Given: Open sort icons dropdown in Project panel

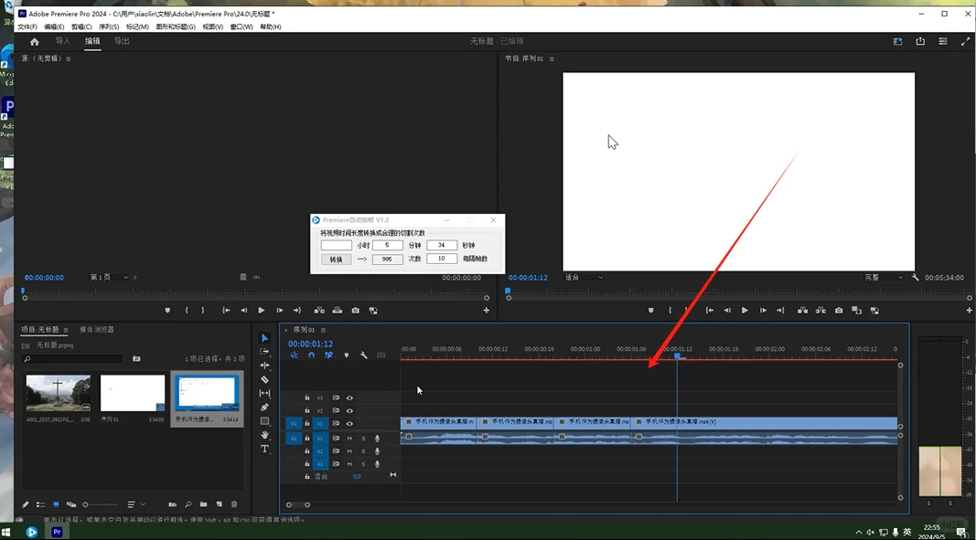Looking at the screenshot, I should (135, 504).
